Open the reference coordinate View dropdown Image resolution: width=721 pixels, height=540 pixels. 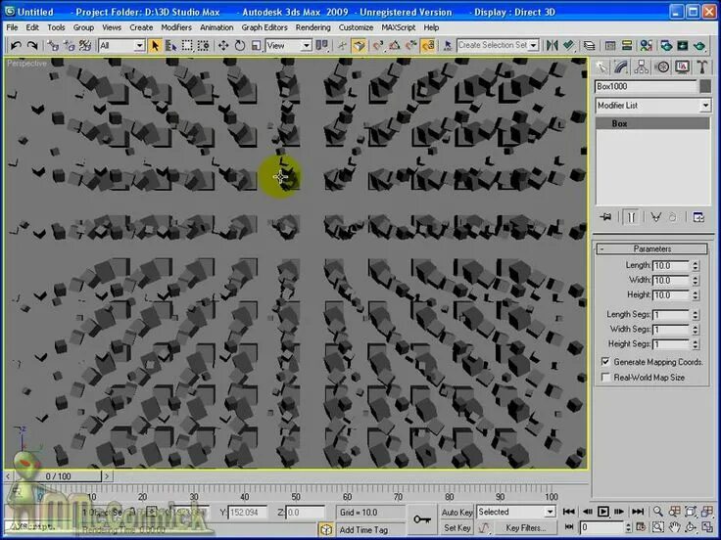(x=289, y=45)
